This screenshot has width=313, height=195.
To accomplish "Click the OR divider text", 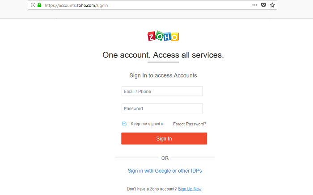I will point(165,158).
